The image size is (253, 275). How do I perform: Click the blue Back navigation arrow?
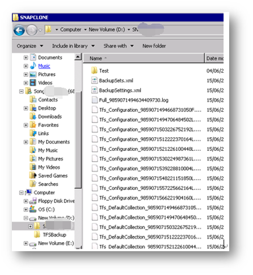pyautogui.click(x=19, y=30)
